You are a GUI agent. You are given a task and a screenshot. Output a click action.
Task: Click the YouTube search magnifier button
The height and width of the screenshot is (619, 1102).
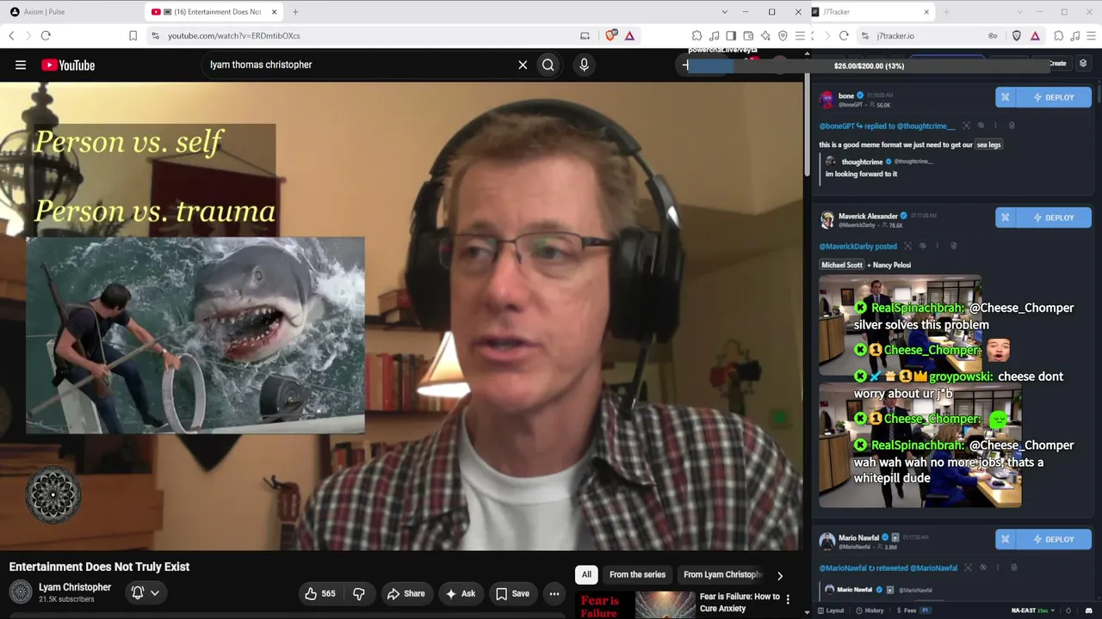(x=548, y=64)
